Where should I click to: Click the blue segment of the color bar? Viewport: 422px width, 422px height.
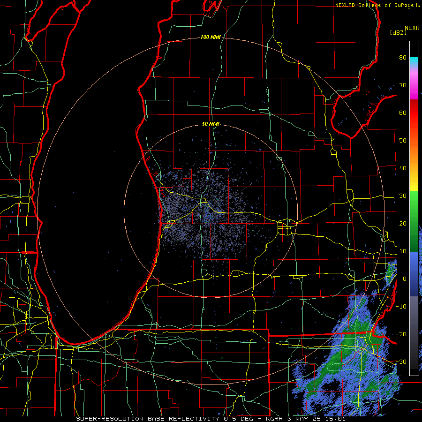(414, 273)
